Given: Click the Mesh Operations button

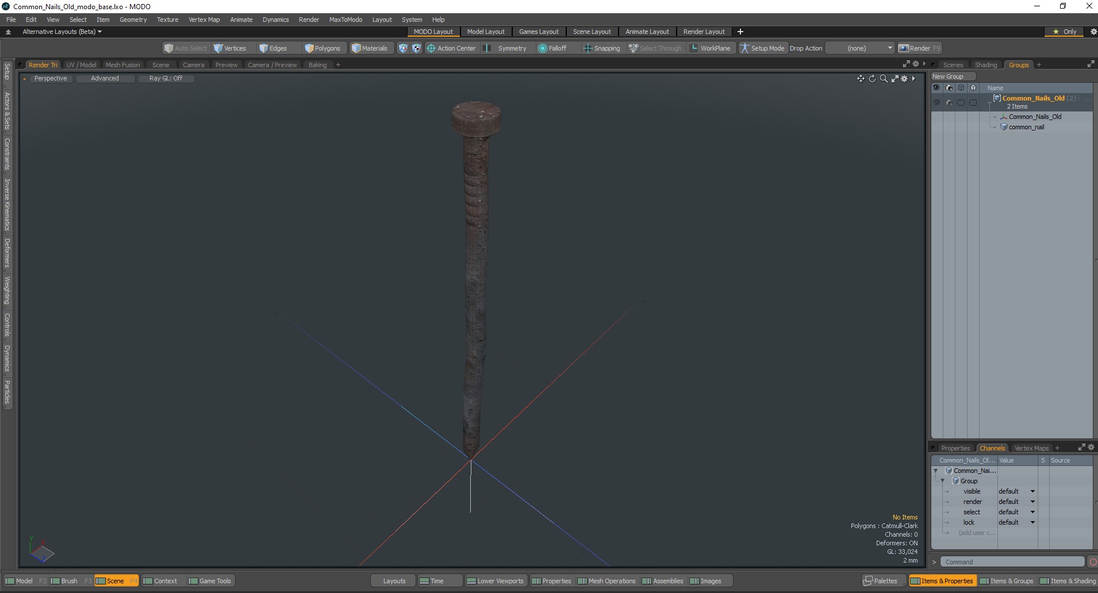Looking at the screenshot, I should (x=606, y=581).
